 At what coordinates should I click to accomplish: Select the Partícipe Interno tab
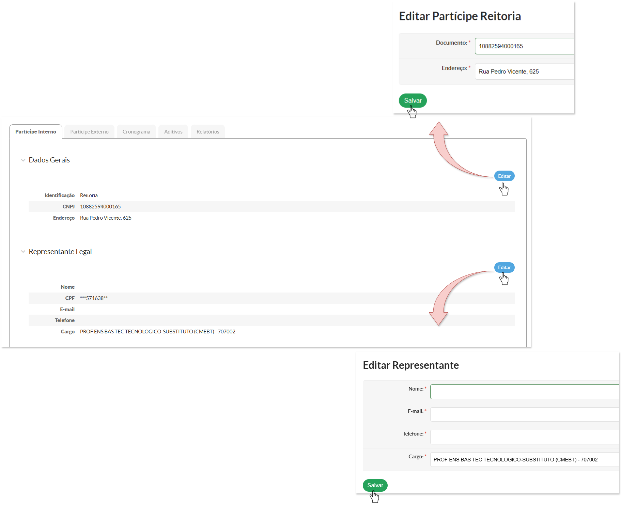pos(36,132)
